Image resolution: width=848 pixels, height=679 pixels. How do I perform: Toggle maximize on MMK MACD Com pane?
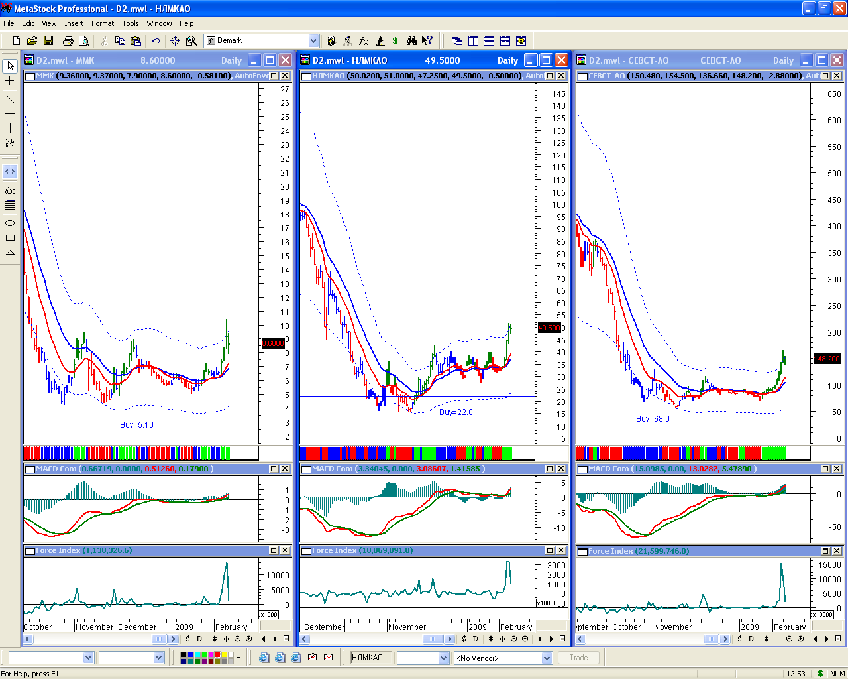click(x=274, y=469)
